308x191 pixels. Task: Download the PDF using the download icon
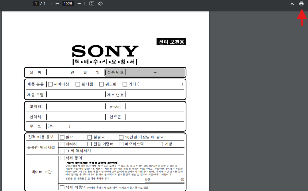(292, 3)
